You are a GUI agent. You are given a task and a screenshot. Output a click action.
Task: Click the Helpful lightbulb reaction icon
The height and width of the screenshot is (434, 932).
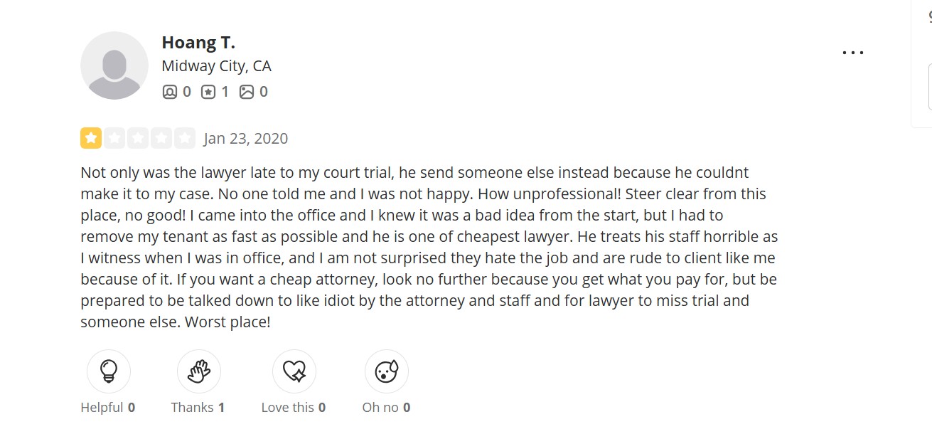[108, 371]
